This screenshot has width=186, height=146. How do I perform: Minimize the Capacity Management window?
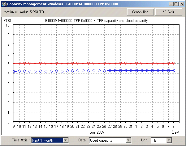tap(171, 4)
